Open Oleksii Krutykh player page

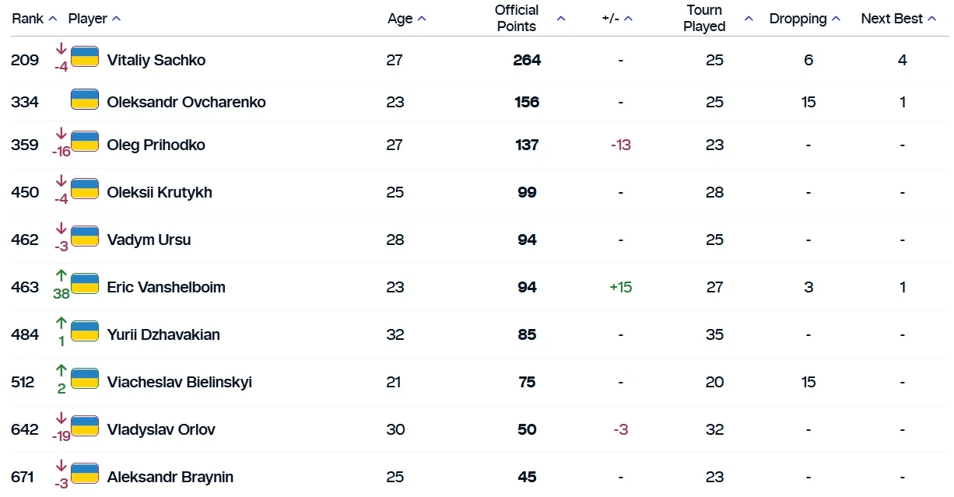(160, 192)
